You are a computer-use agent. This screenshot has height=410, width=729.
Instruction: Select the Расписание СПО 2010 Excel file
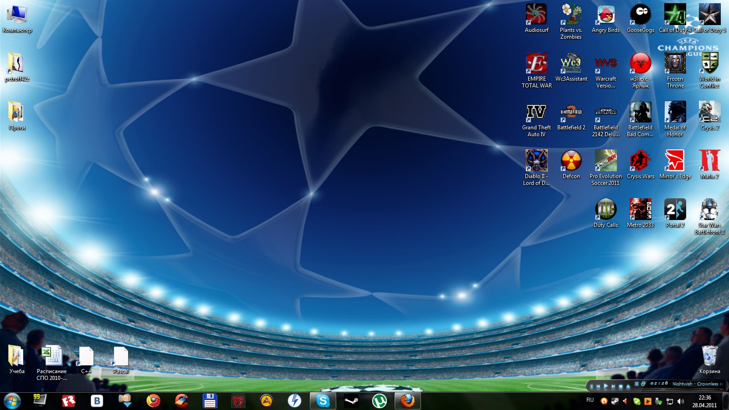(x=52, y=363)
